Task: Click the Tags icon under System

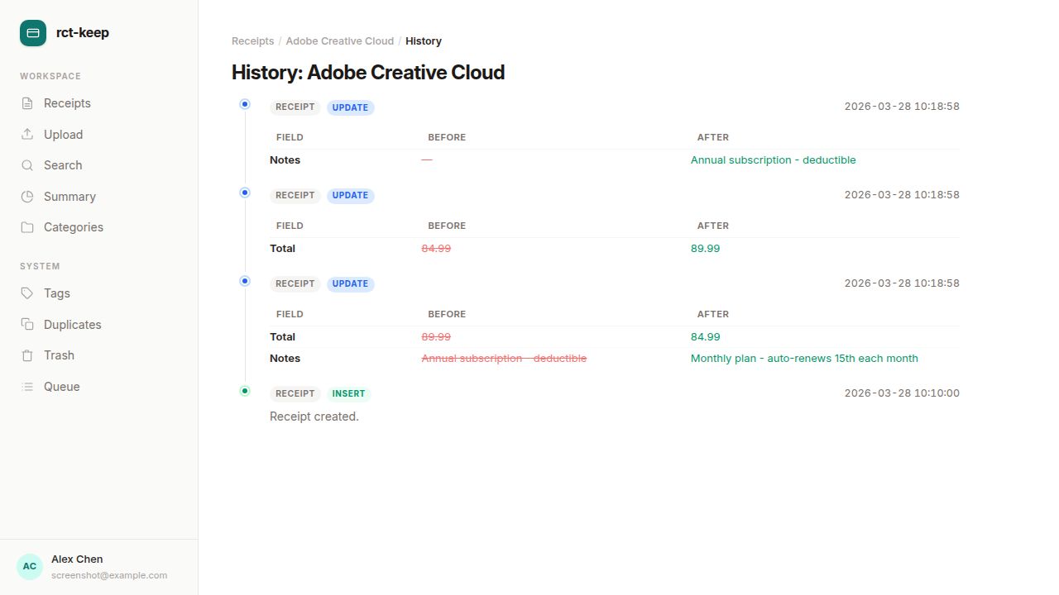Action: tap(28, 293)
